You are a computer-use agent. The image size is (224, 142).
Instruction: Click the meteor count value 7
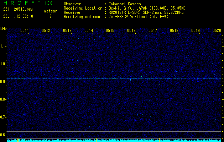[x=50, y=16]
